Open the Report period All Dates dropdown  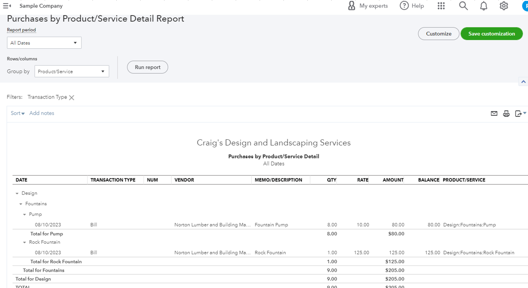(x=44, y=43)
